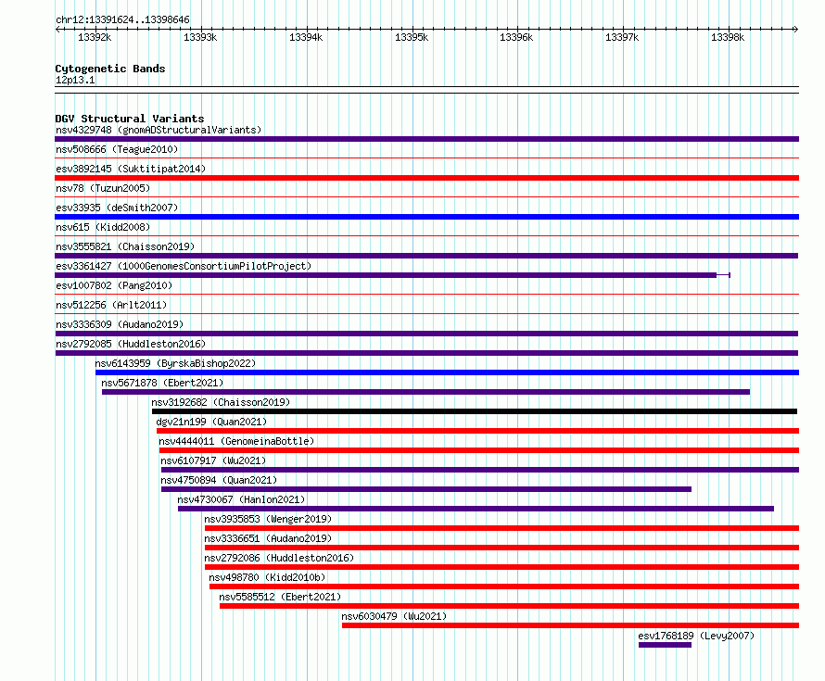Open nsv5671878 (Ebert2021) label

pos(162,383)
